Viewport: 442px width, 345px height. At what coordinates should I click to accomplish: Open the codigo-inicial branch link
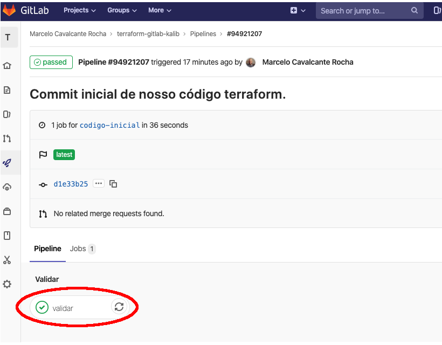tap(109, 125)
